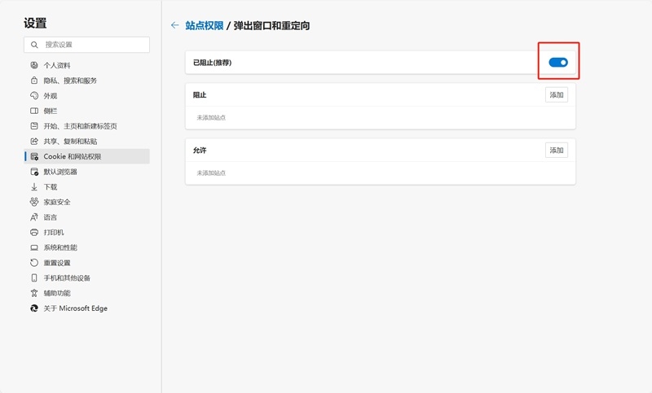Open 隐私、搜索和服务 settings
The height and width of the screenshot is (393, 652).
pyautogui.click(x=86, y=81)
